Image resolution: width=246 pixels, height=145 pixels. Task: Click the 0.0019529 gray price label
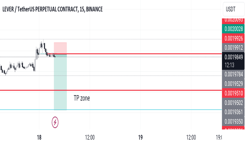click(x=233, y=84)
